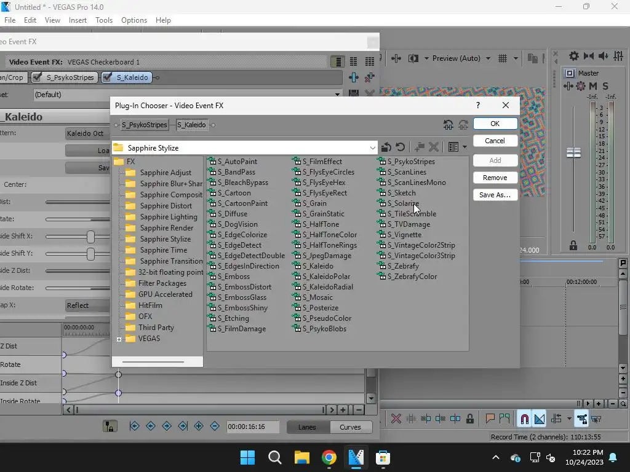
Task: Open the overlays dropdown arrow next to grid icon
Action: [516, 58]
